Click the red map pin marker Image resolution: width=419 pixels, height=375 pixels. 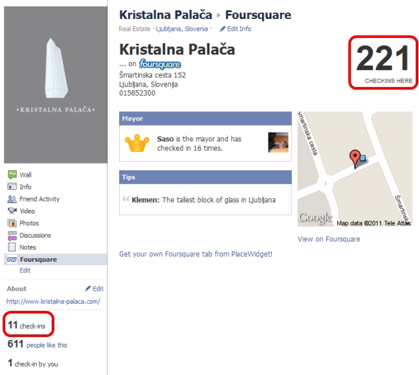coord(355,159)
